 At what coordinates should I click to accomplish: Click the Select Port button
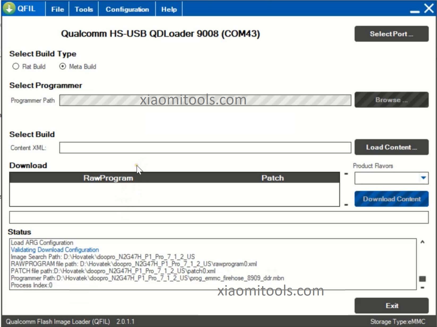click(391, 34)
